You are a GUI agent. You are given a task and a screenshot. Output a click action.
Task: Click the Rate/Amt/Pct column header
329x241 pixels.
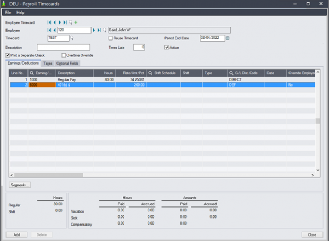[x=131, y=73]
